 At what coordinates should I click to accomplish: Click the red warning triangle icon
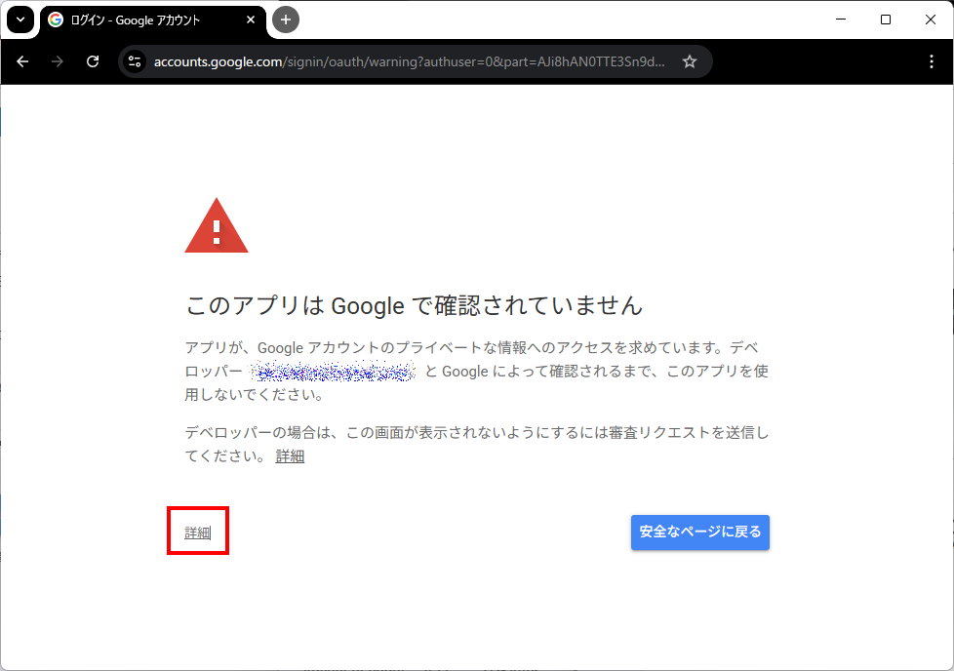217,227
